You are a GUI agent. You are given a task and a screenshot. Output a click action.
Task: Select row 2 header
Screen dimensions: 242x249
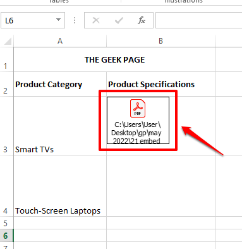(x=6, y=84)
